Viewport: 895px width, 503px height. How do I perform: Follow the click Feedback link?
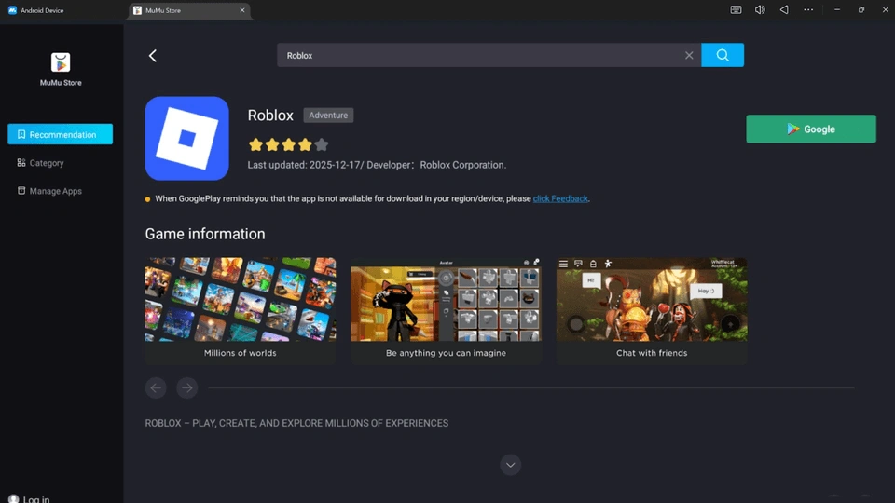[x=560, y=198]
